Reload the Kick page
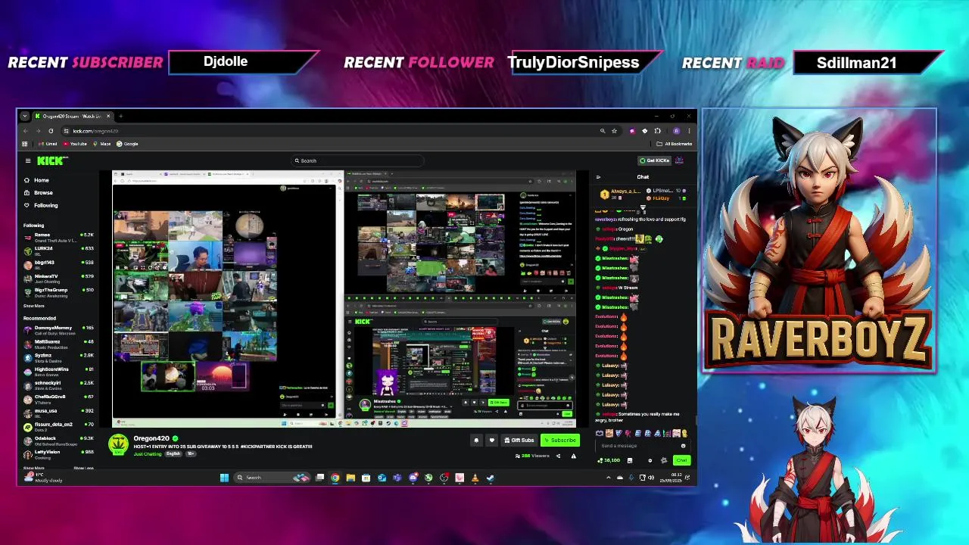969x545 pixels. pyautogui.click(x=51, y=131)
